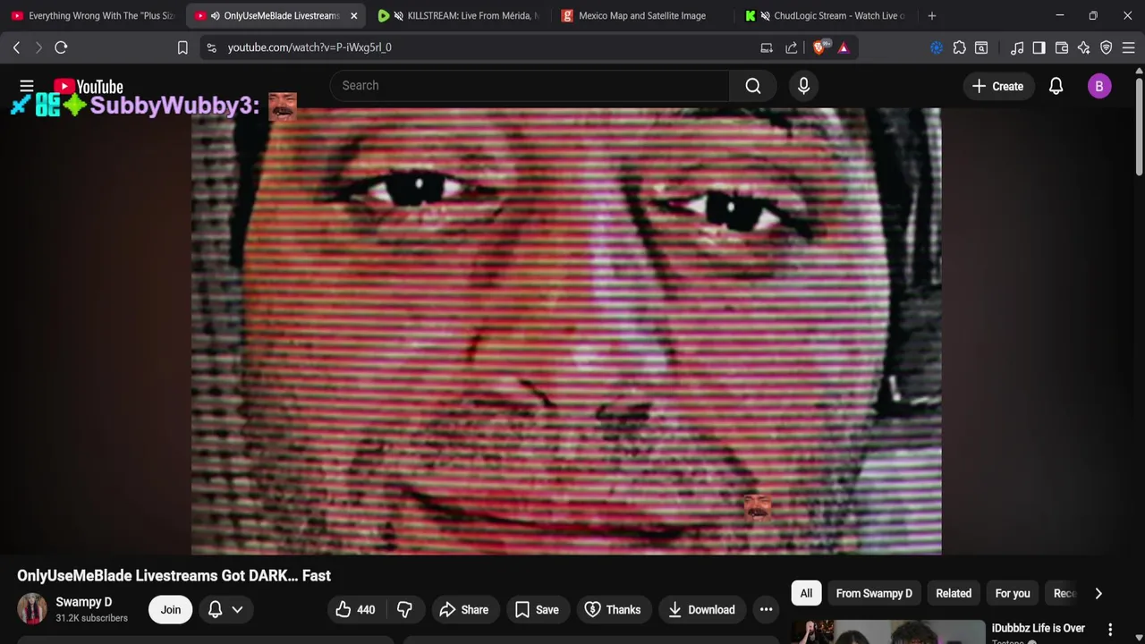Click the search magnifier button
The width and height of the screenshot is (1145, 644).
point(753,86)
